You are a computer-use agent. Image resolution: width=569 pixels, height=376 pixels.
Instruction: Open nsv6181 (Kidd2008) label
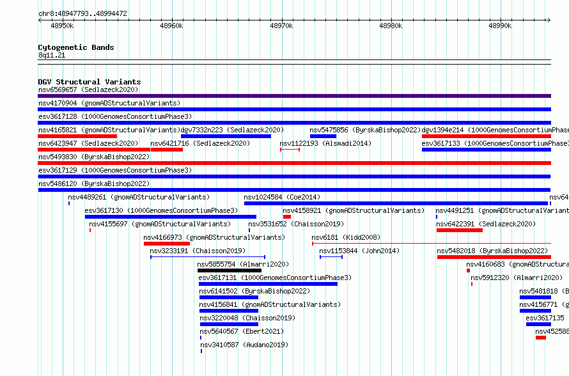tap(346, 237)
